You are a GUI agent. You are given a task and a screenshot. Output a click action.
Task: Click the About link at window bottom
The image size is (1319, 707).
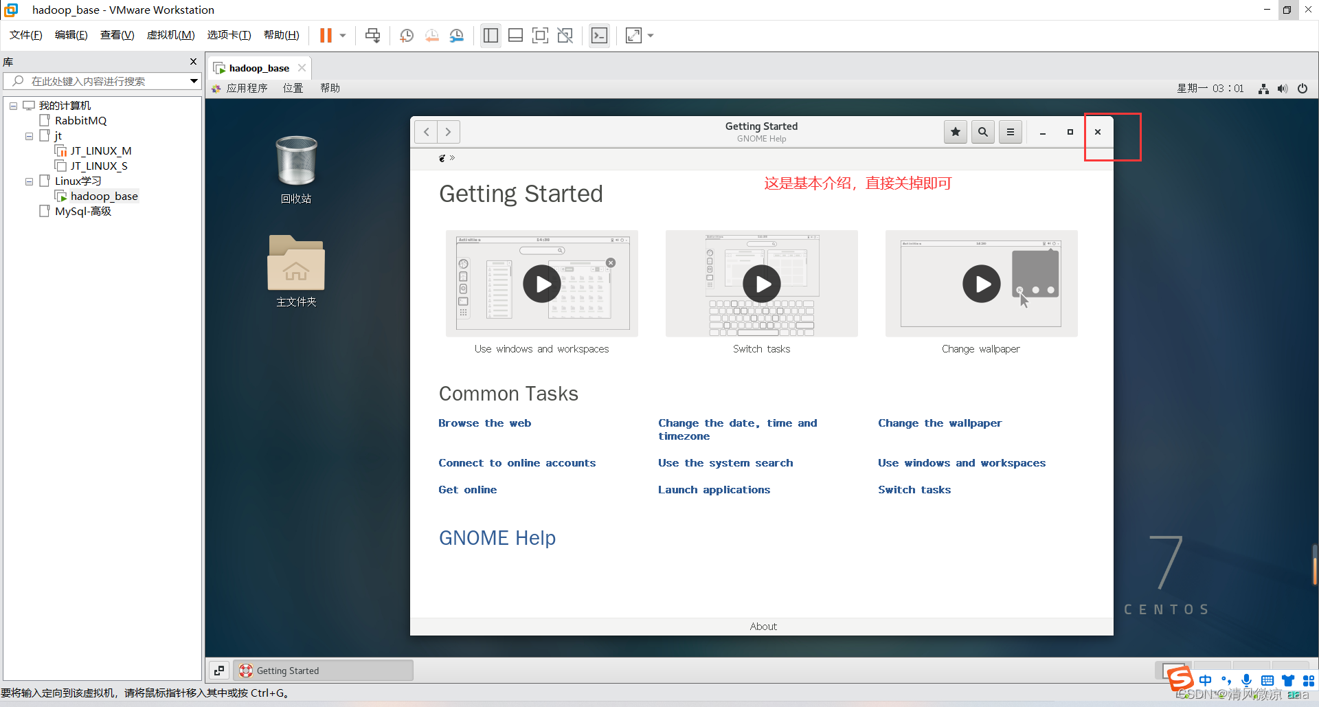[763, 627]
